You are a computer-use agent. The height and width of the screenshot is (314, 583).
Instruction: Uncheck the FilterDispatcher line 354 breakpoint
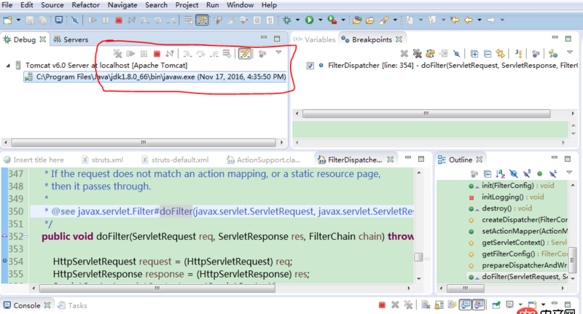311,66
